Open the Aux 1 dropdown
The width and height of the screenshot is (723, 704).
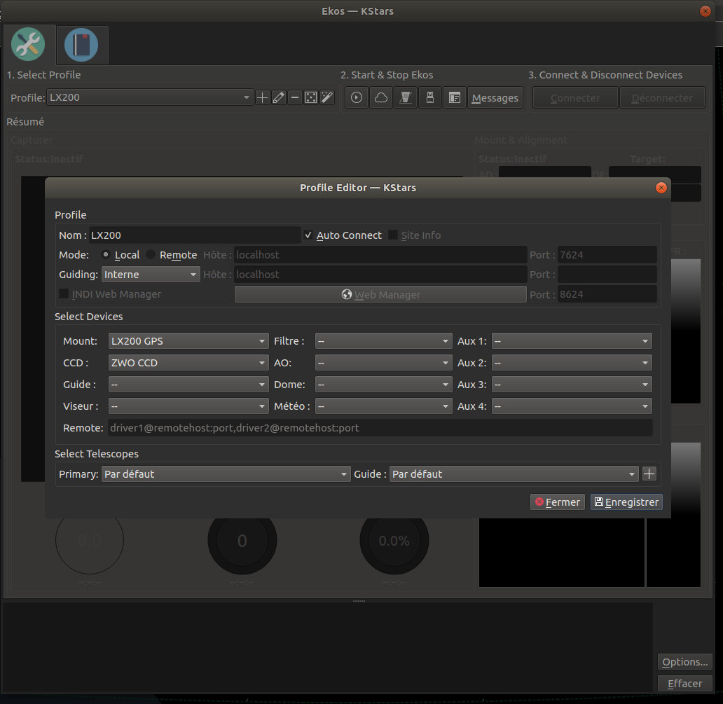pyautogui.click(x=572, y=340)
